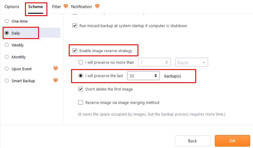Click the Back button
The image size is (253, 148).
click(193, 141)
